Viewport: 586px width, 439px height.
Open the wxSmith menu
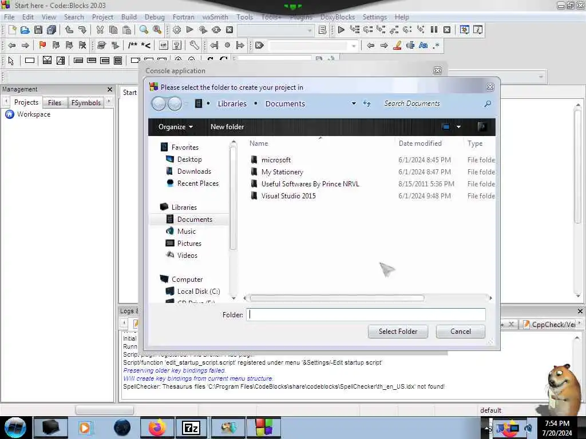pos(215,17)
